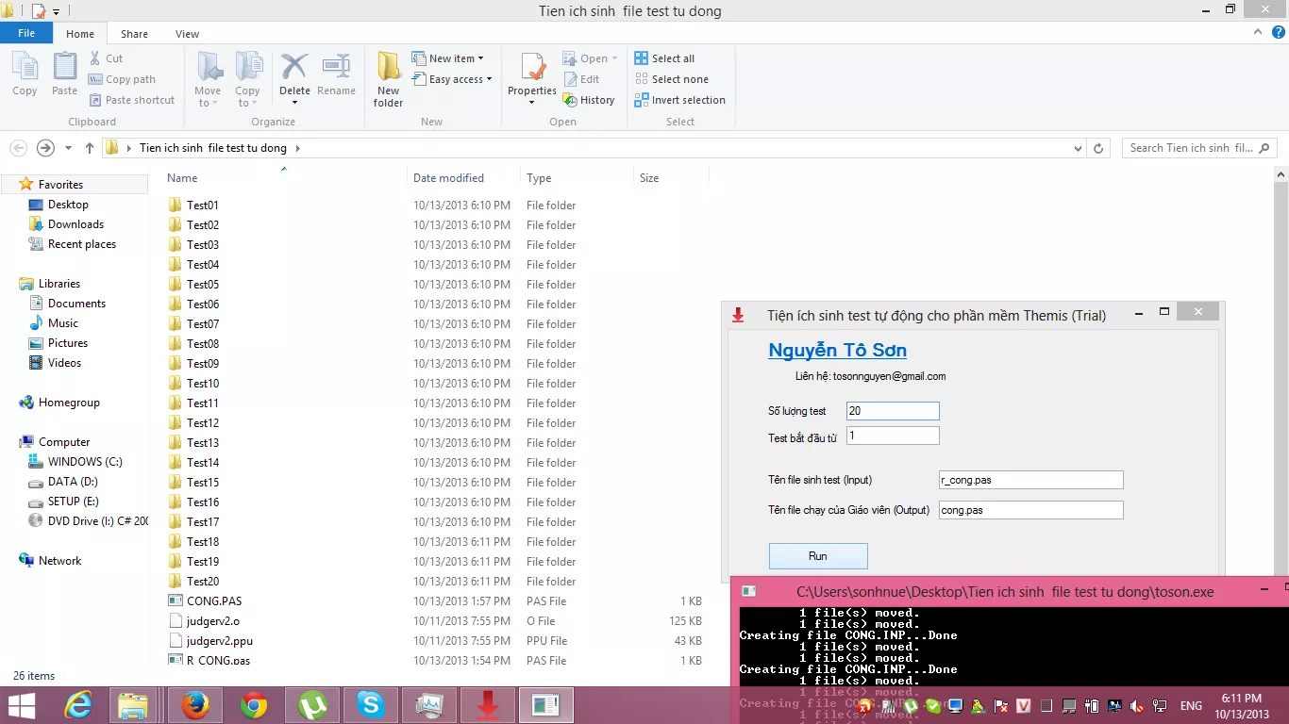Open the address bar history dropdown
1289x724 pixels.
point(1079,148)
